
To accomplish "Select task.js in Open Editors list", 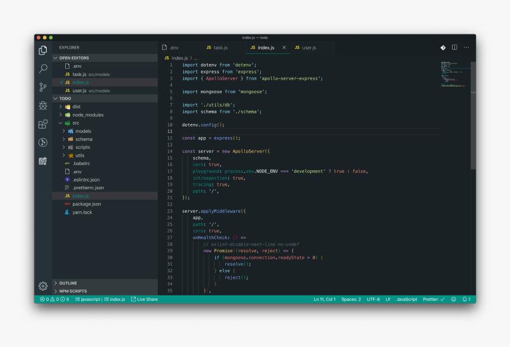I will (105, 74).
